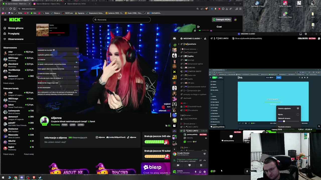Viewport: 321px width, 180px height.
Task: Adjust the Głośność streamu slider
Action: click(x=288, y=121)
